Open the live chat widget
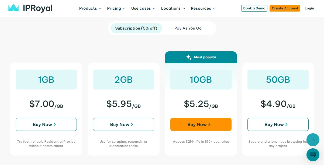Screen dimensions: 324x165 313,155
